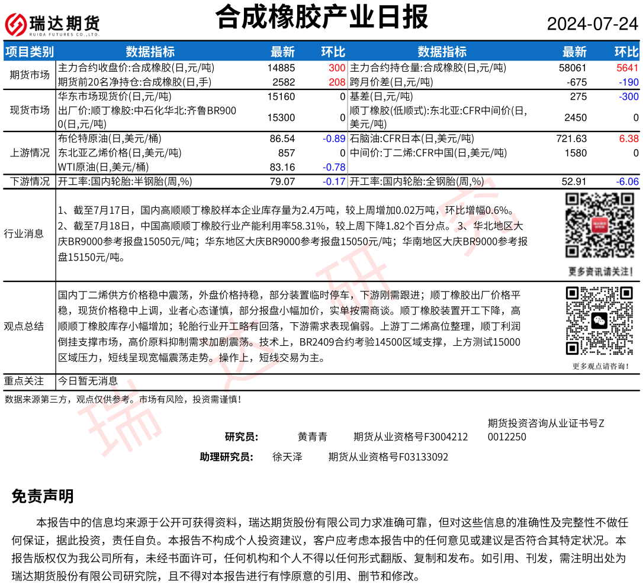Select the 期货市场 category cell
The image size is (643, 584).
[30, 75]
